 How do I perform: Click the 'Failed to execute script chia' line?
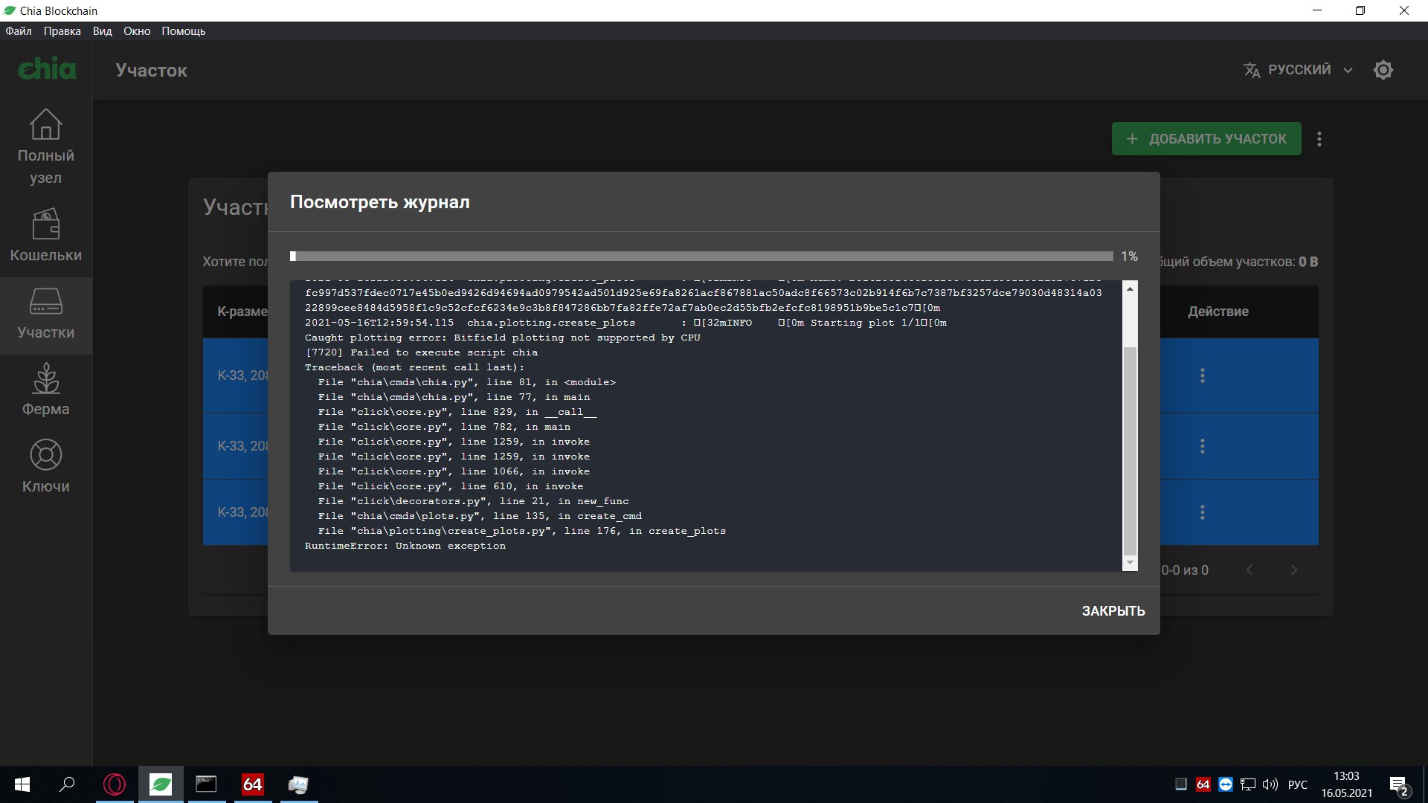coord(421,352)
